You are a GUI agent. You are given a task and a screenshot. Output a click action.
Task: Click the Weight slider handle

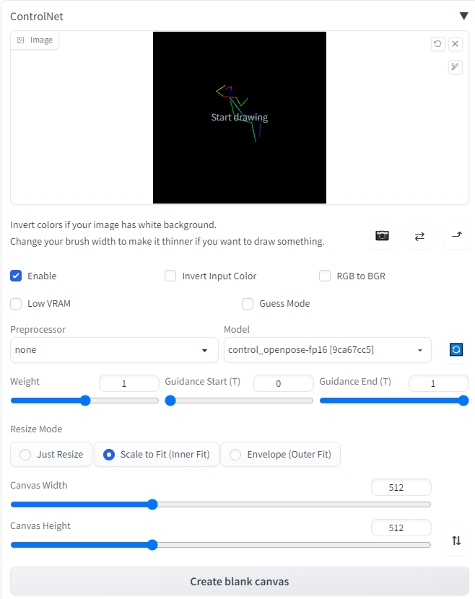click(x=85, y=401)
